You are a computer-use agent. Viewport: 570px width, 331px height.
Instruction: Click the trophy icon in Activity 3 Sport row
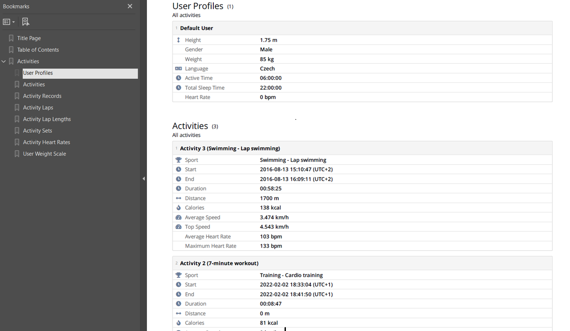coord(179,160)
